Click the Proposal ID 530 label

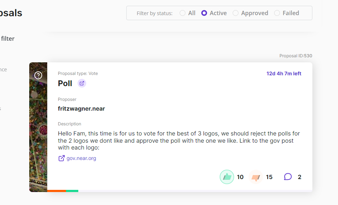tap(296, 56)
